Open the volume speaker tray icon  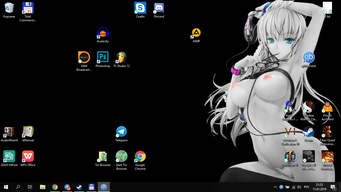point(299,187)
